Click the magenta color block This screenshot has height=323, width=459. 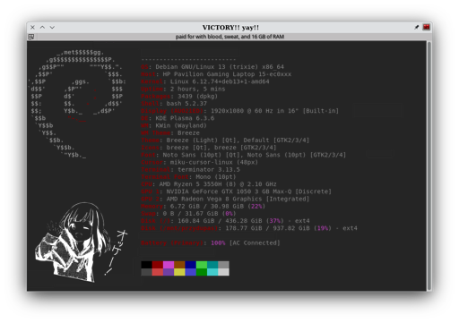tap(169, 265)
